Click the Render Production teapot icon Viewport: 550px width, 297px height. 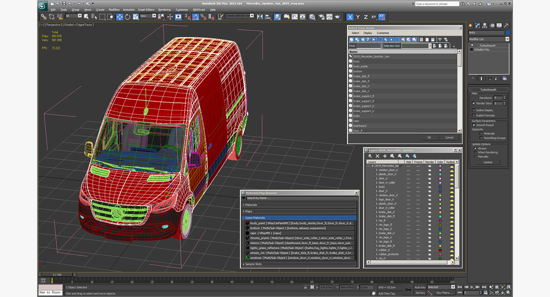click(337, 17)
